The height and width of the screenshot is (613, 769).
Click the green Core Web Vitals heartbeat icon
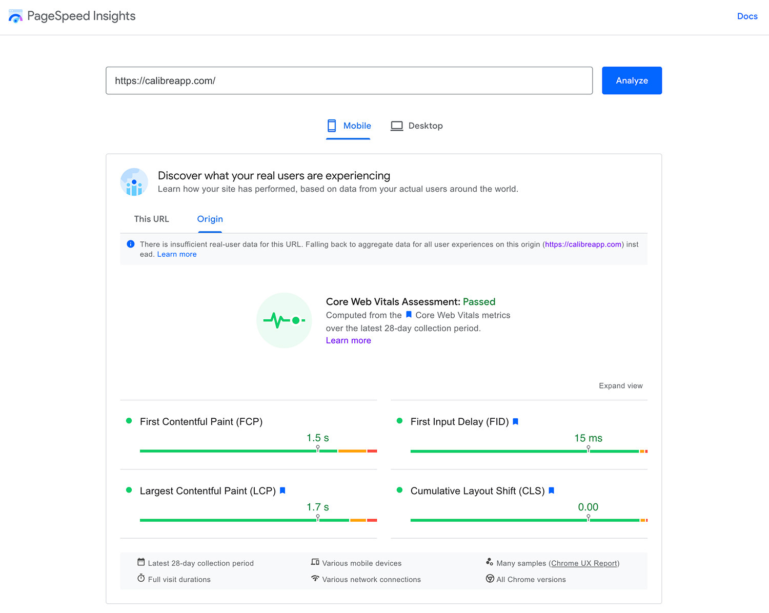coord(284,320)
